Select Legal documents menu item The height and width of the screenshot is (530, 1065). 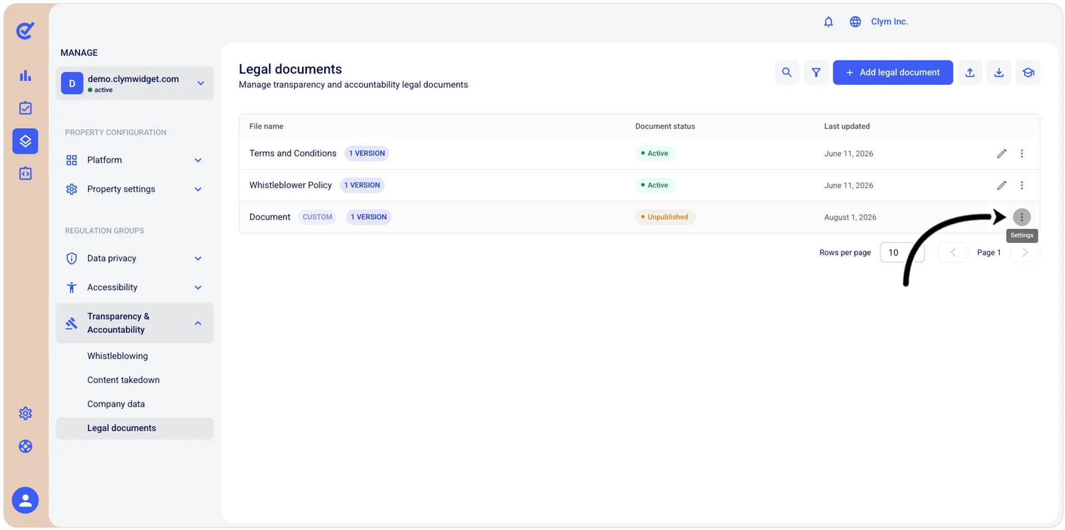click(134, 428)
